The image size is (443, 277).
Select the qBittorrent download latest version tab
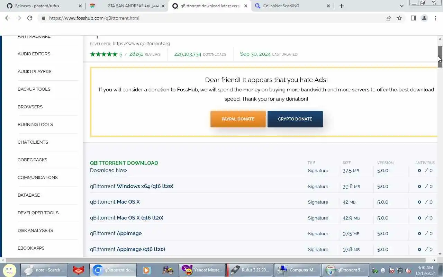209,6
